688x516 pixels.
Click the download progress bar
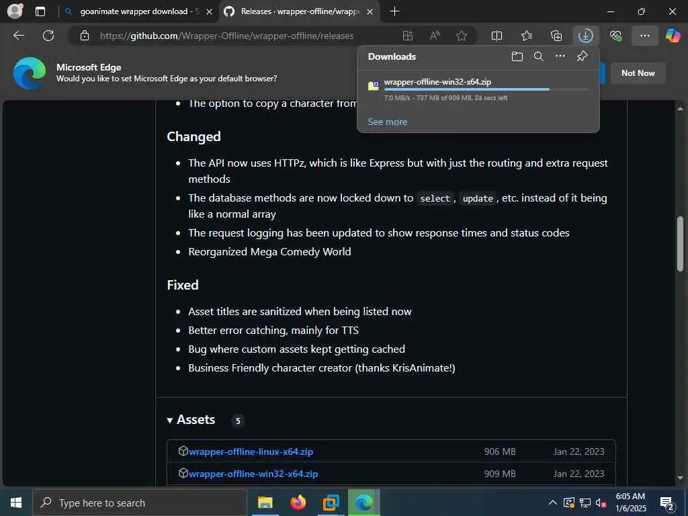[486, 89]
